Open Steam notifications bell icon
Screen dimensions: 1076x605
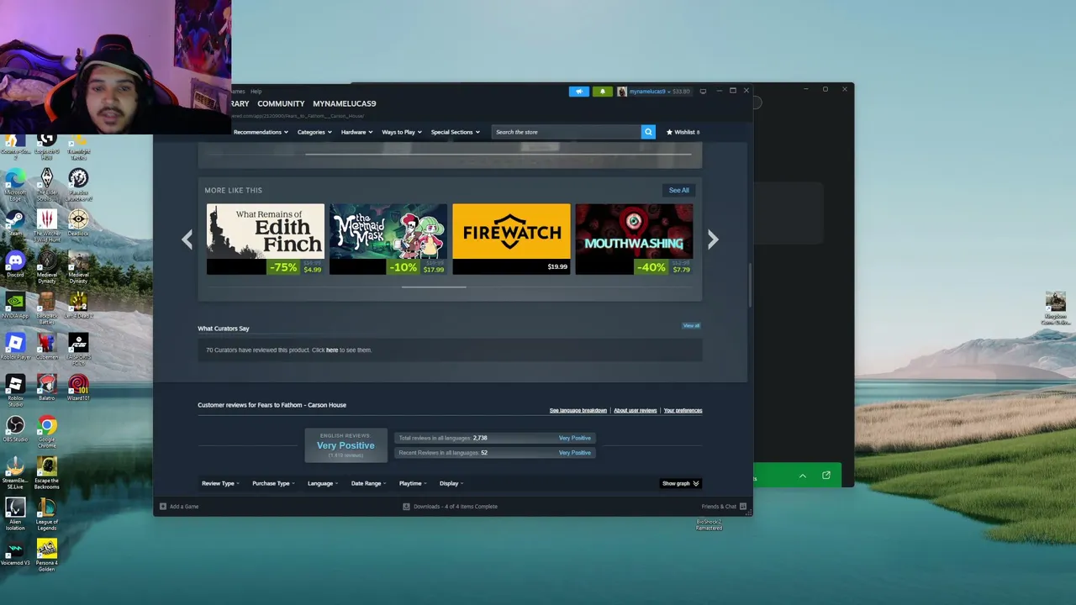[x=602, y=92]
